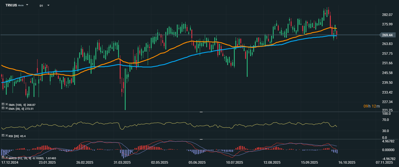Open settings for the RSI indicator
The height and width of the screenshot is (167, 399).
point(3,135)
